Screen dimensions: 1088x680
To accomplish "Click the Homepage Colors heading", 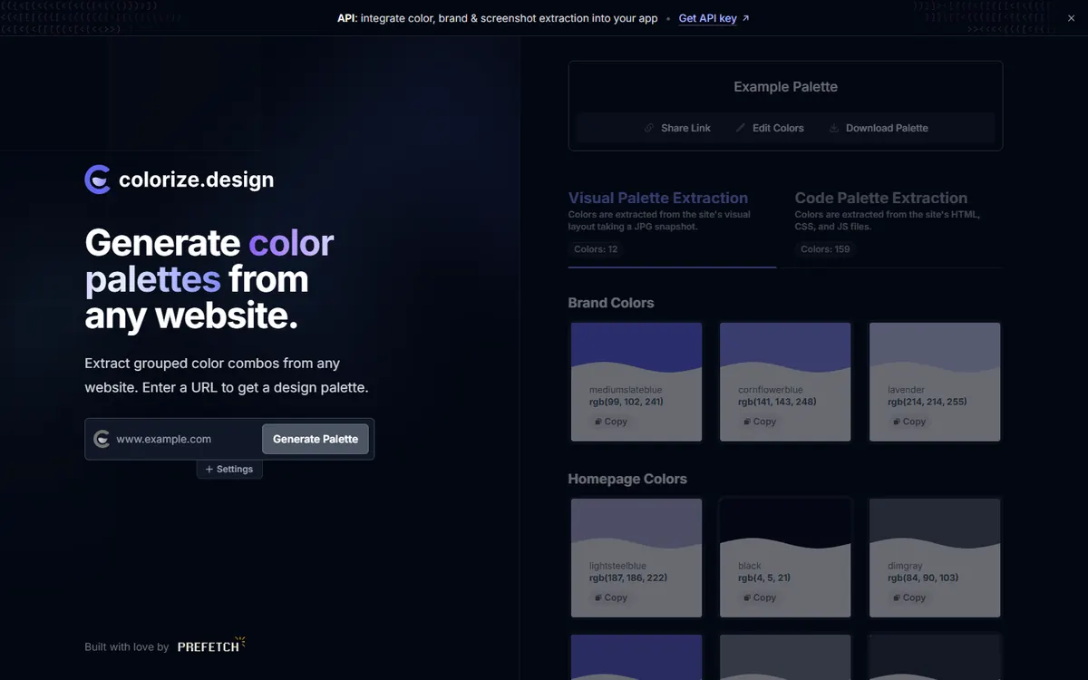I will 627,479.
